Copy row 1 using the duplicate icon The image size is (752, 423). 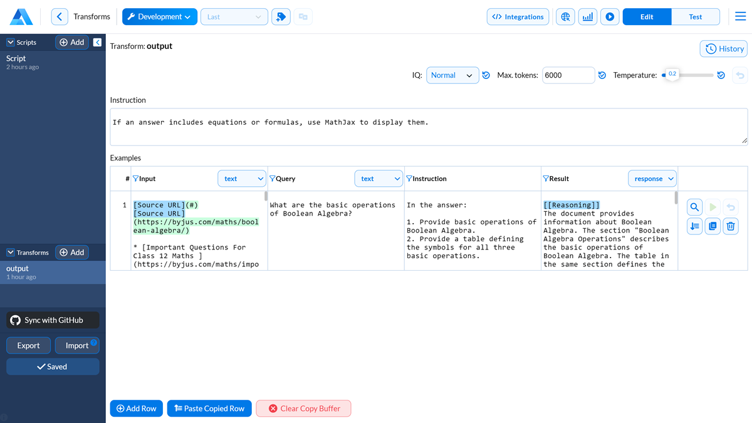pos(713,226)
